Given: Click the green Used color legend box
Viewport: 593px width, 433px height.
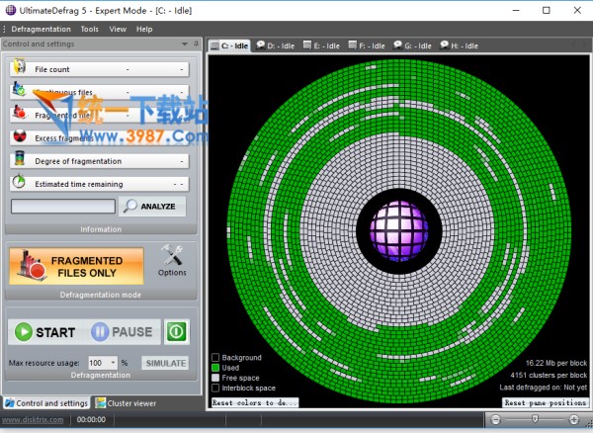Looking at the screenshot, I should [x=215, y=368].
